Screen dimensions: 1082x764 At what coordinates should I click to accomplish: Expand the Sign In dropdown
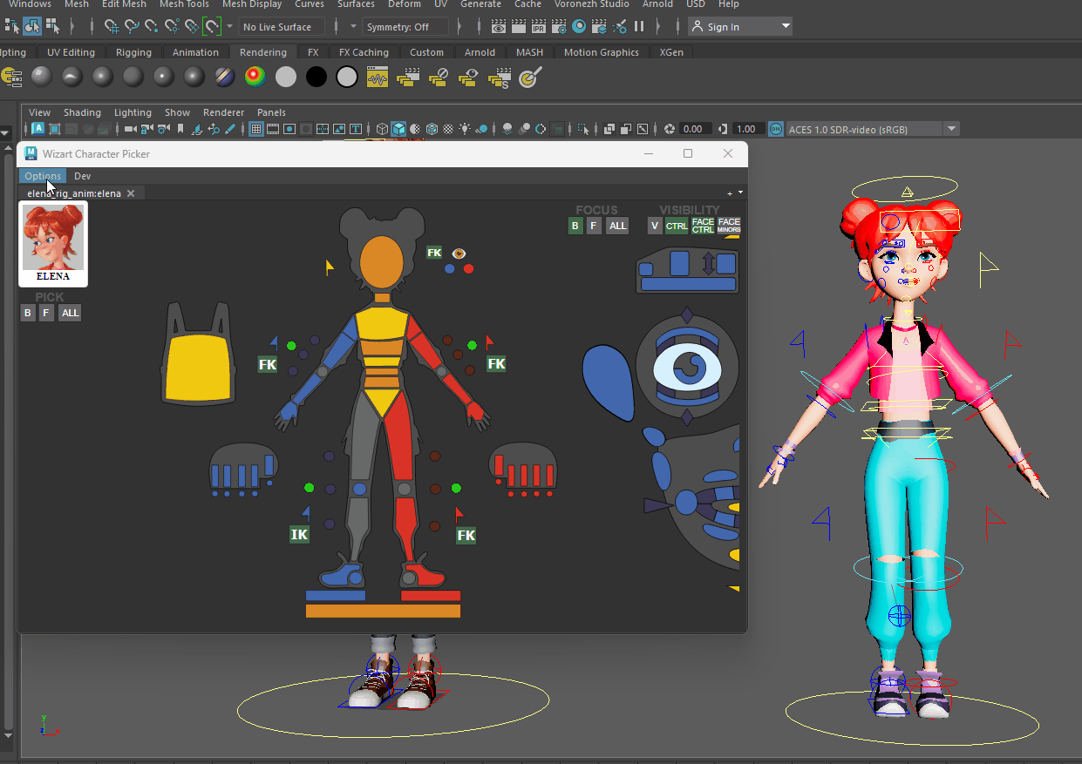pyautogui.click(x=786, y=27)
